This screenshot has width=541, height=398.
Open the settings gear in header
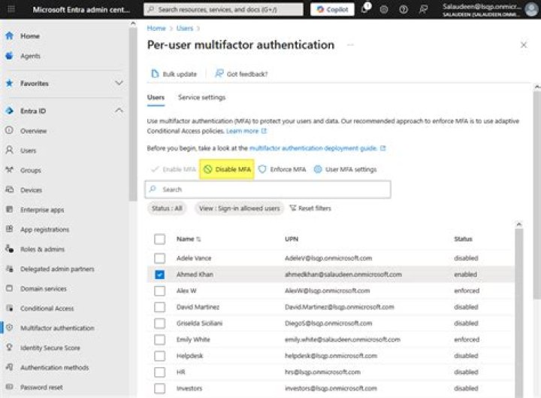point(384,9)
